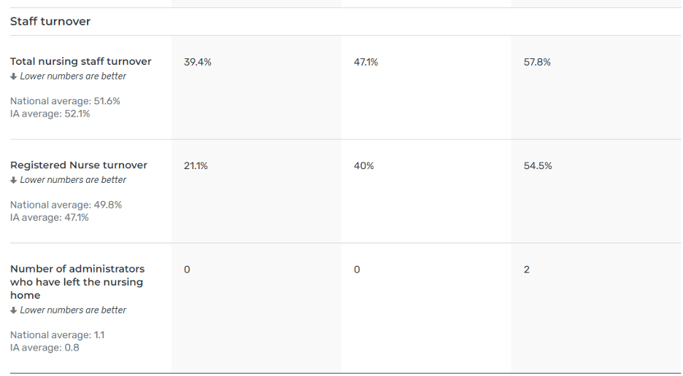Click the National average 1.1 text
The width and height of the screenshot is (683, 376).
pos(57,335)
